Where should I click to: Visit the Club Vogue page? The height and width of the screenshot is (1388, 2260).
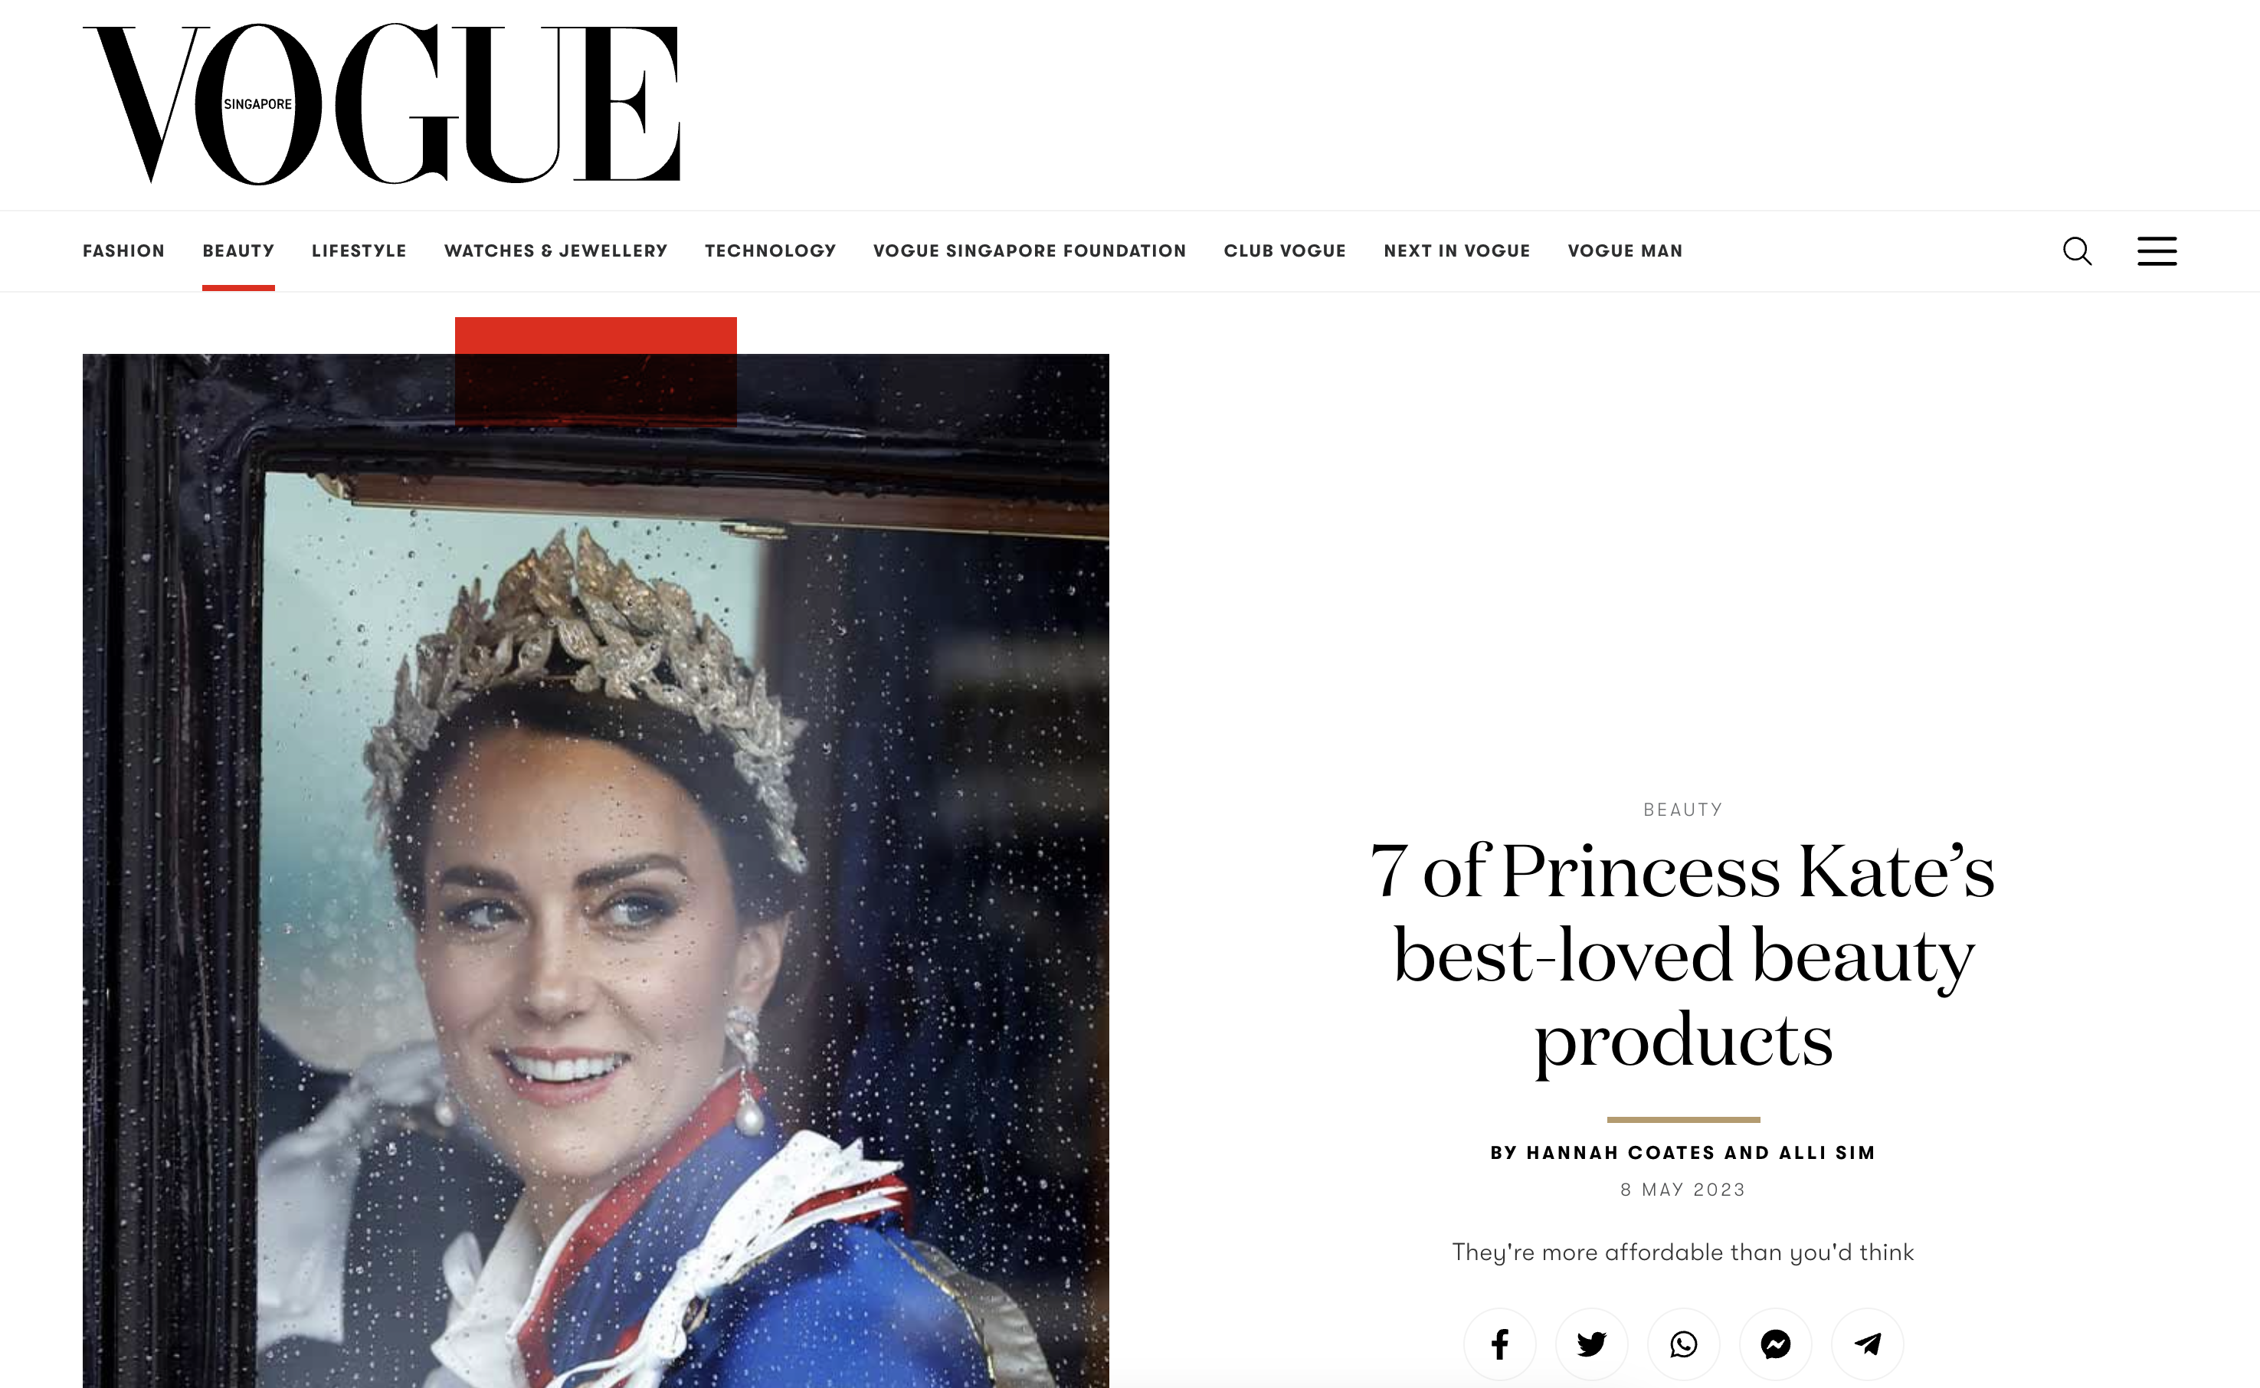[1285, 250]
